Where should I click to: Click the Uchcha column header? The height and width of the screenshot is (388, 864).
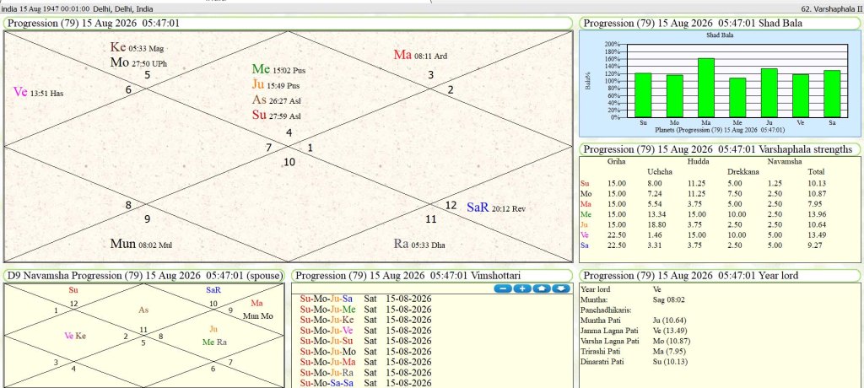pos(658,172)
